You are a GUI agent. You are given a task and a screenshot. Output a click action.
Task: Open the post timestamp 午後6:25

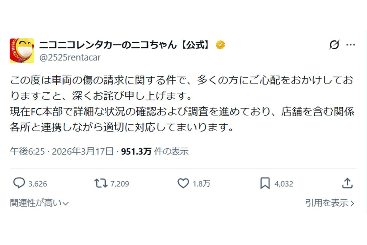(x=27, y=151)
